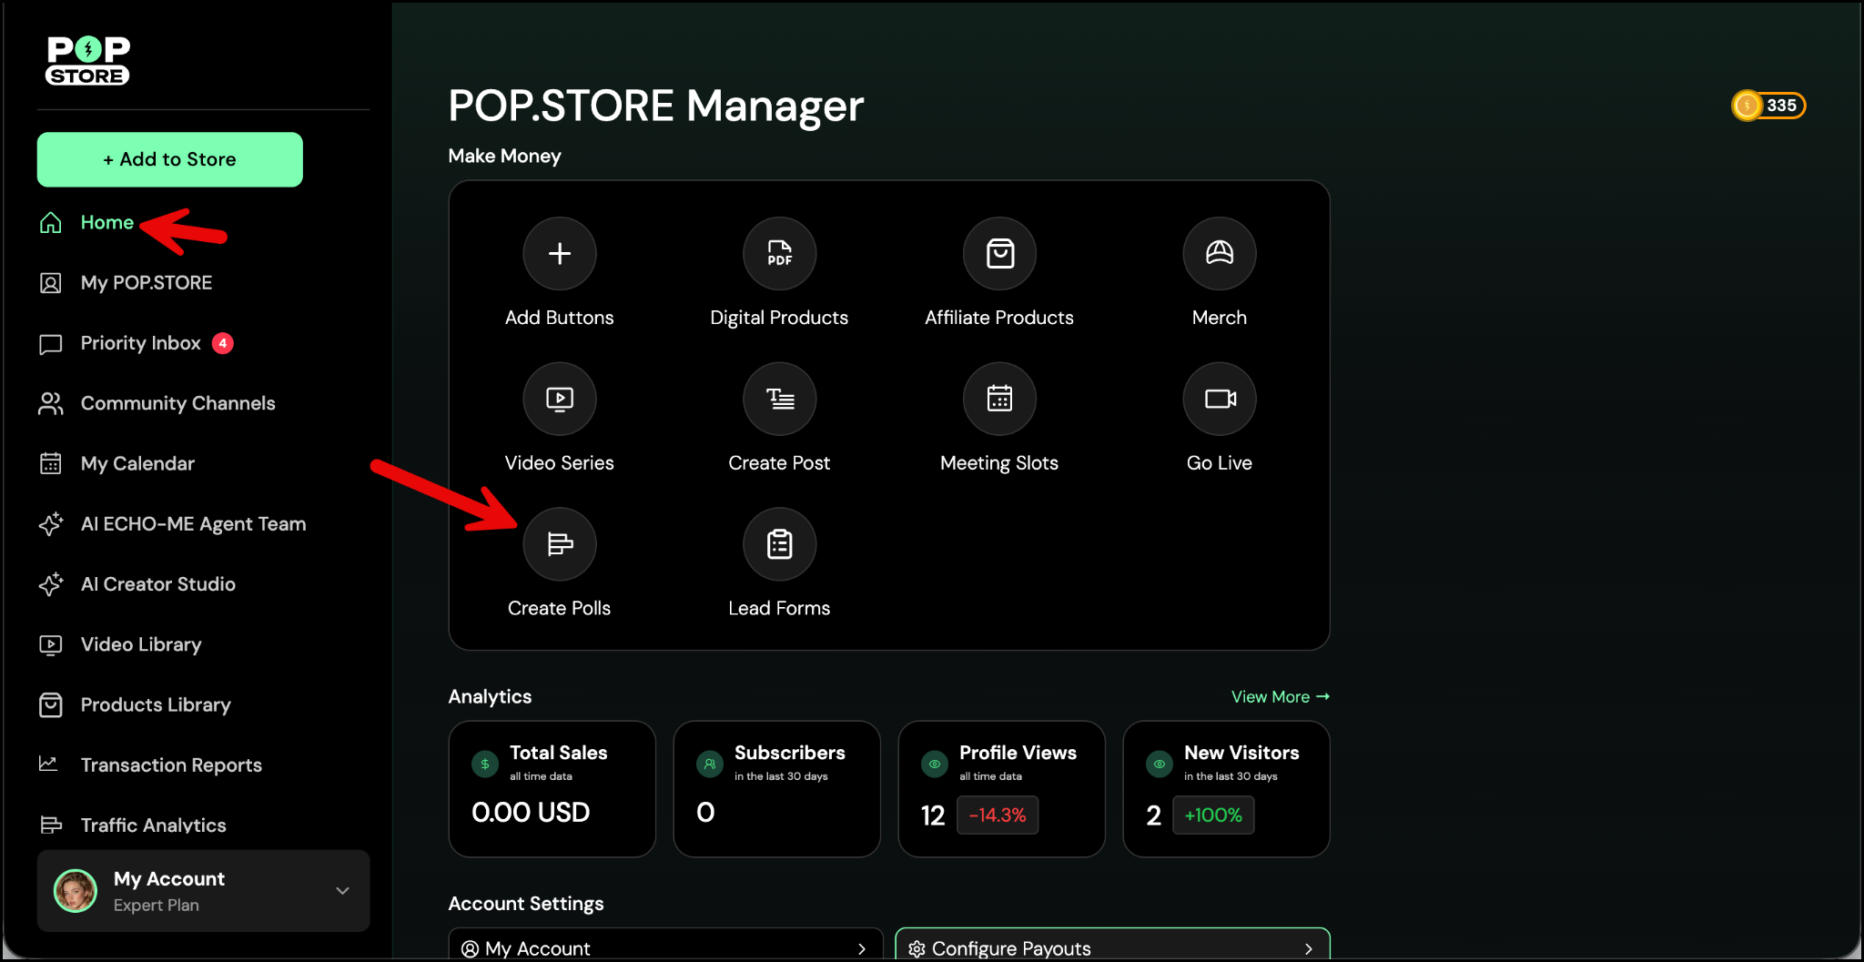Expand My Account settings row
This screenshot has width=1864, height=962.
[664, 947]
